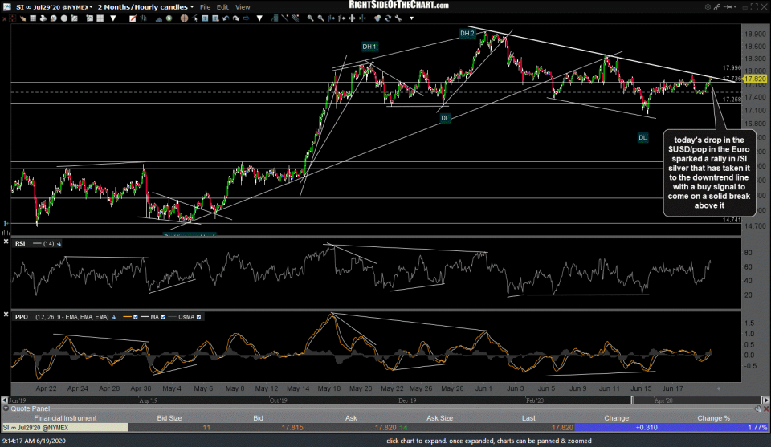Open PPO indicator settings wrench icon
This screenshot has width=771, height=447.
[115, 317]
